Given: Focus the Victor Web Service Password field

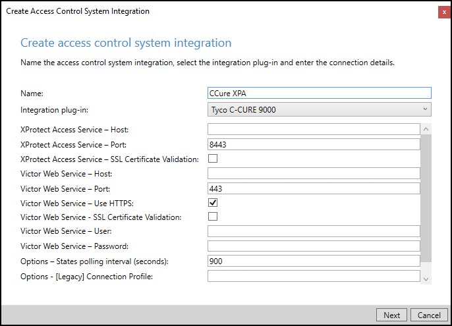Looking at the screenshot, I should [314, 246].
